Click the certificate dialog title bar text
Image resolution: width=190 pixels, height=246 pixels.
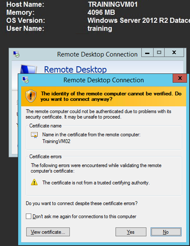click(x=103, y=80)
